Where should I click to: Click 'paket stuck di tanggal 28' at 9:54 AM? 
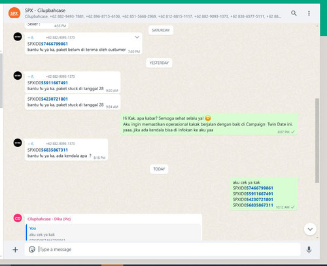pyautogui.click(x=80, y=105)
